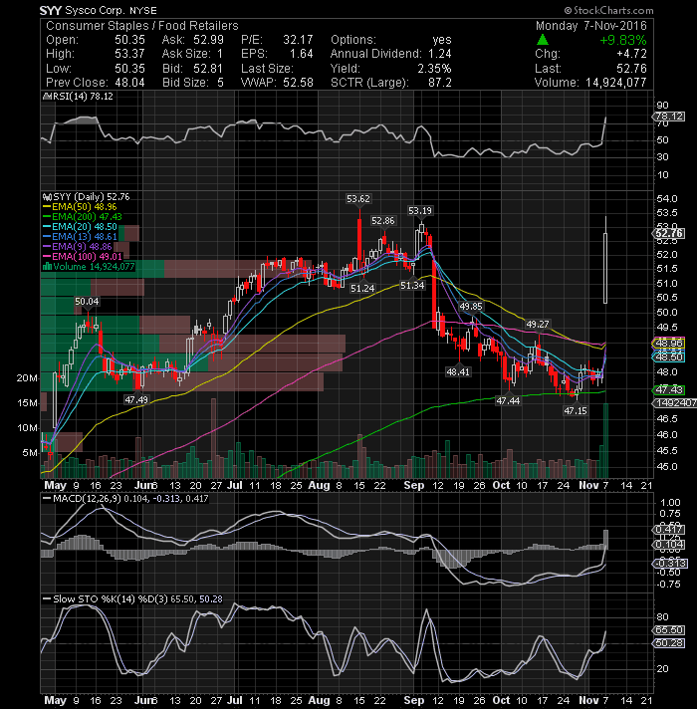Click the 52.86 price annotation
The image size is (697, 709).
(x=383, y=220)
